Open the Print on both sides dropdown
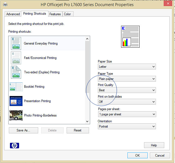 [x=127, y=102]
